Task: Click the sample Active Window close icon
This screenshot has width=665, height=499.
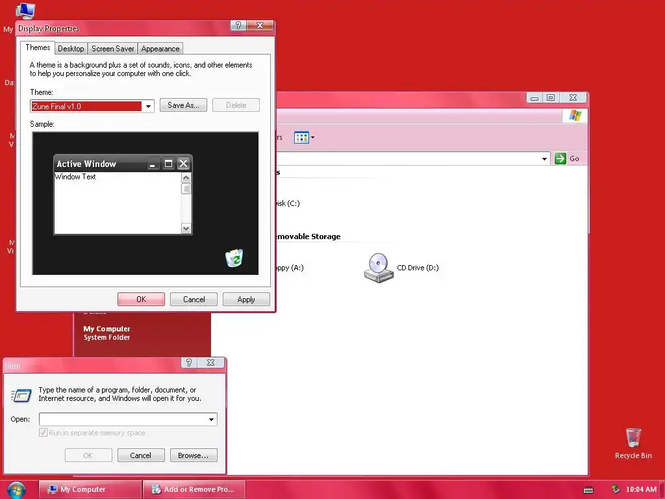Action: [x=183, y=164]
